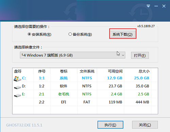Click the 盘符 column header
Image resolution: width=170 pixels, height=132 pixels.
[x=18, y=71]
